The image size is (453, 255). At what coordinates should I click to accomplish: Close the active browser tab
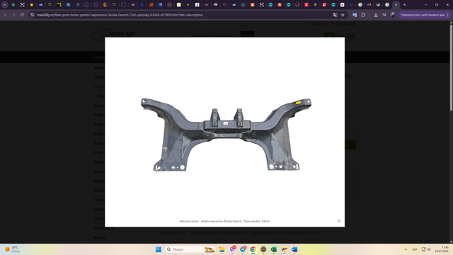point(396,5)
